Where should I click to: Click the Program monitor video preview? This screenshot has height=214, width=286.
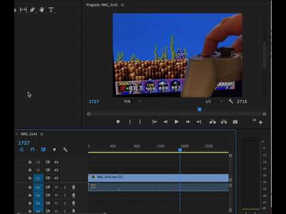coord(178,55)
